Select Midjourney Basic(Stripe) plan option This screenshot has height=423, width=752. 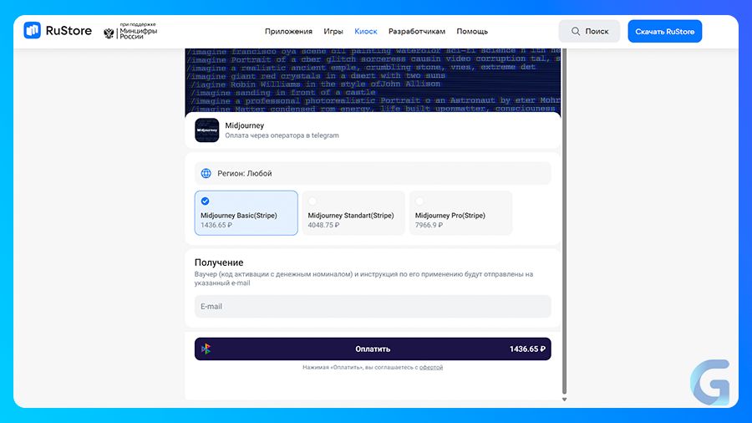click(x=246, y=213)
